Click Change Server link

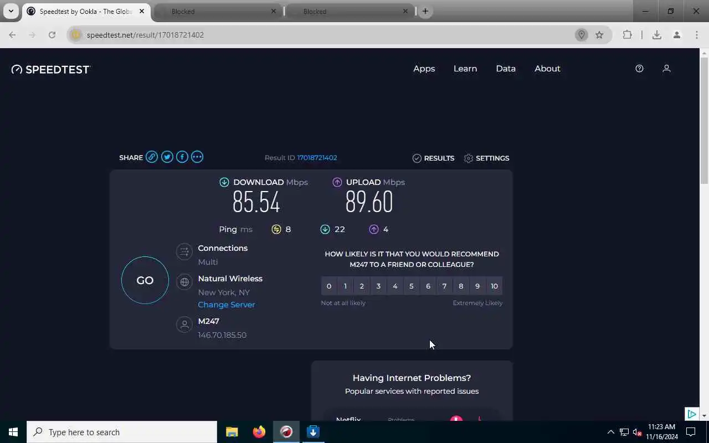point(227,305)
